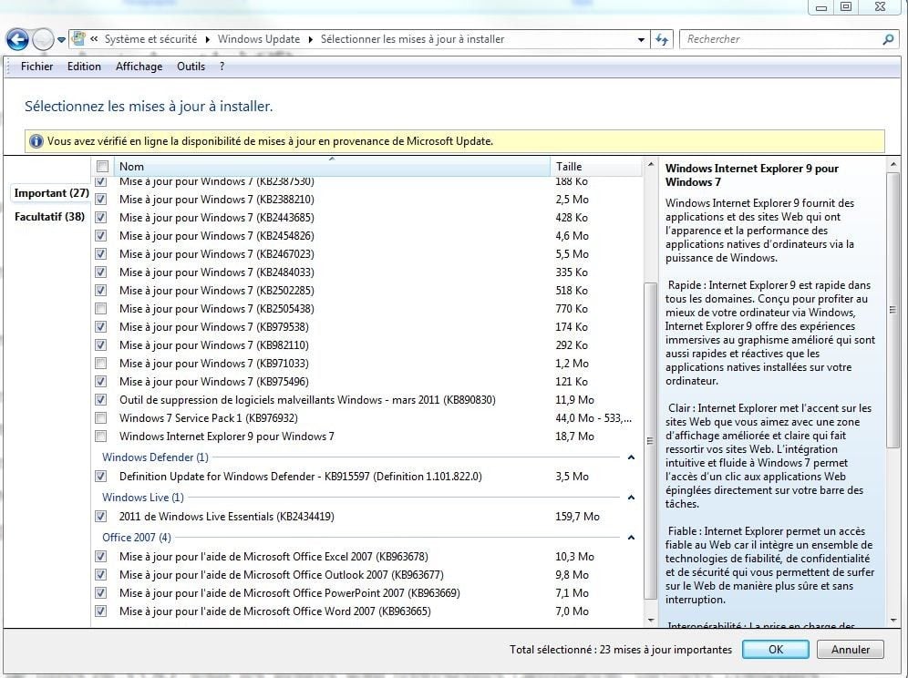Click the OK button

click(x=775, y=650)
